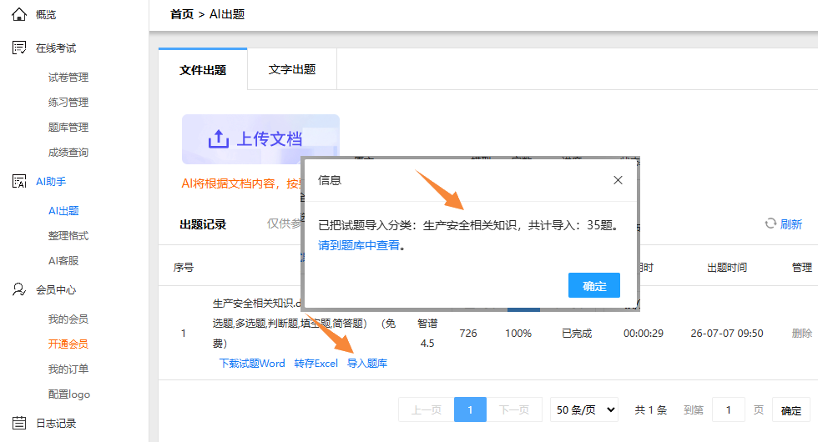Switch to the 文件出题 tab
The image size is (818, 442).
pyautogui.click(x=203, y=69)
